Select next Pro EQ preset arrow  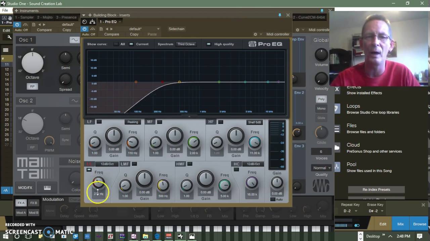[112, 29]
